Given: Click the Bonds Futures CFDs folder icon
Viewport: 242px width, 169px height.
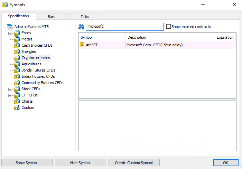Looking at the screenshot, I should tap(17, 70).
